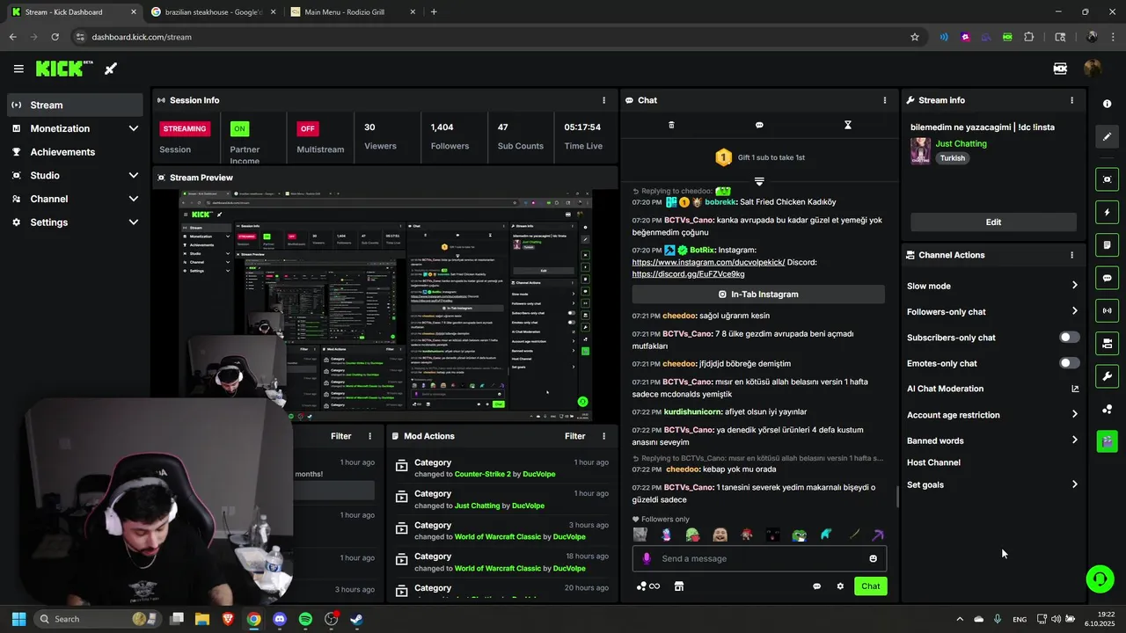Open Followers-only chat options chevron

tap(1074, 311)
